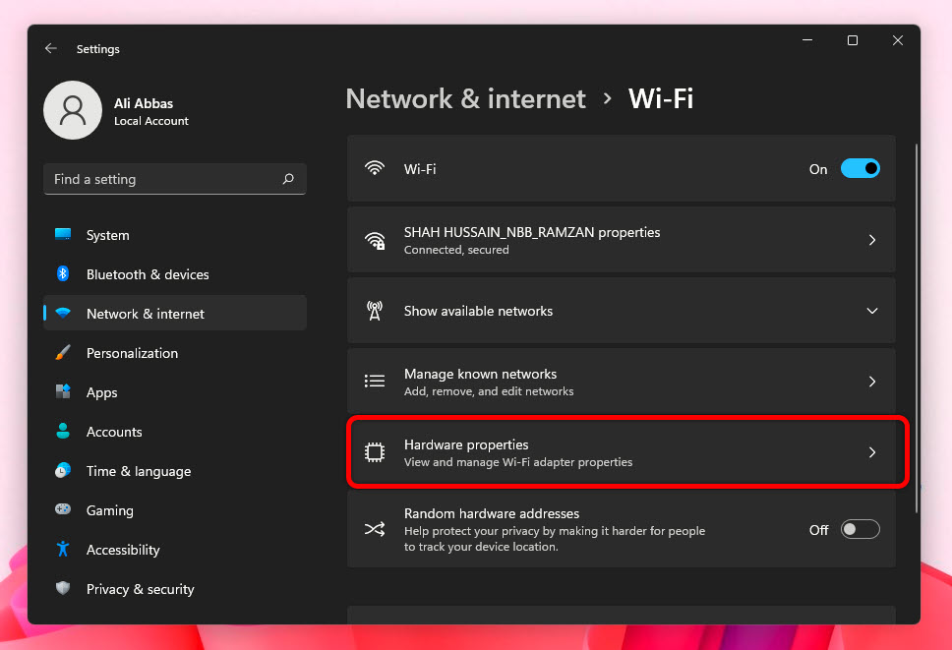Click Ali Abbas account name
The height and width of the screenshot is (650, 952).
(144, 103)
